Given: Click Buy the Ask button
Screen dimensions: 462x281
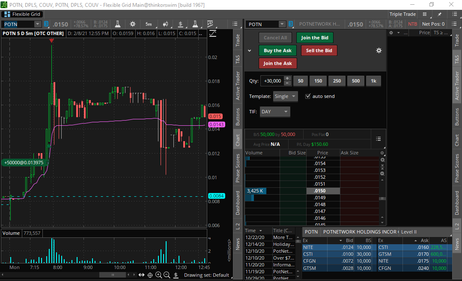Looking at the screenshot, I should click(277, 50).
